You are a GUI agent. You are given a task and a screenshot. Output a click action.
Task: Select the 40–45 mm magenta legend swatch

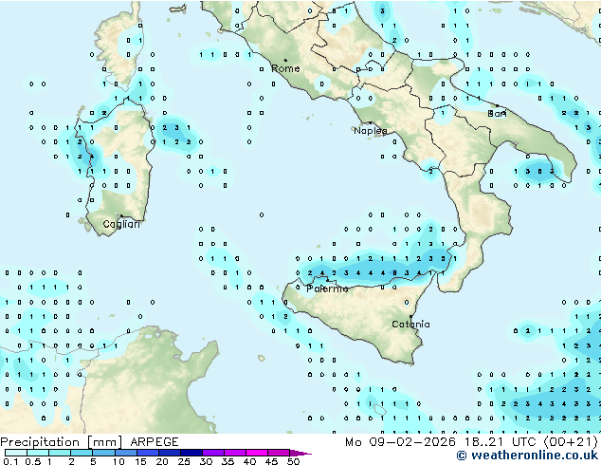[x=257, y=453]
